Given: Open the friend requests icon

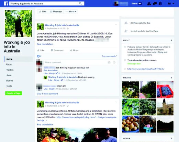Looking at the screenshot, I should [x=149, y=4].
